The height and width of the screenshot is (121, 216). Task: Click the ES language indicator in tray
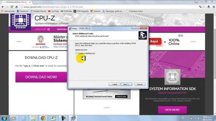tap(183, 118)
